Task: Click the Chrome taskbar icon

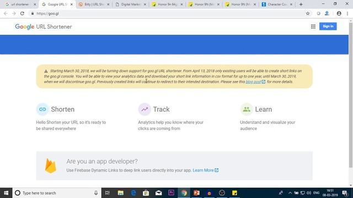Action: point(184,193)
